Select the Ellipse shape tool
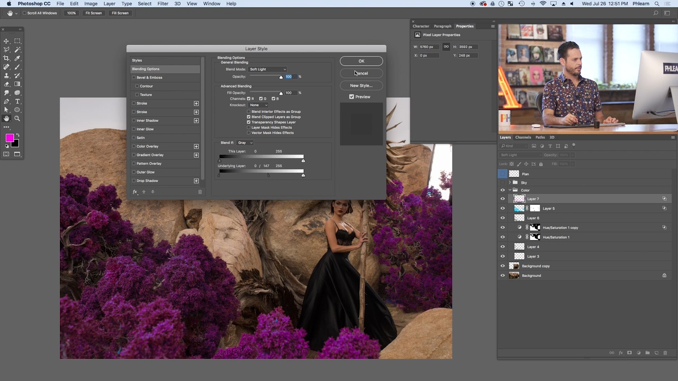 (17, 110)
